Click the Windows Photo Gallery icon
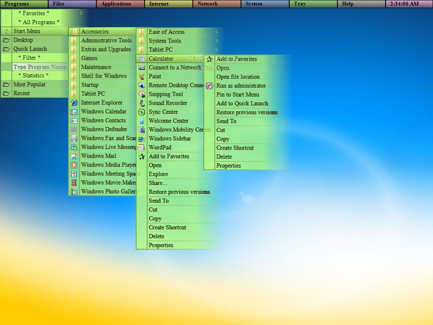 [74, 192]
